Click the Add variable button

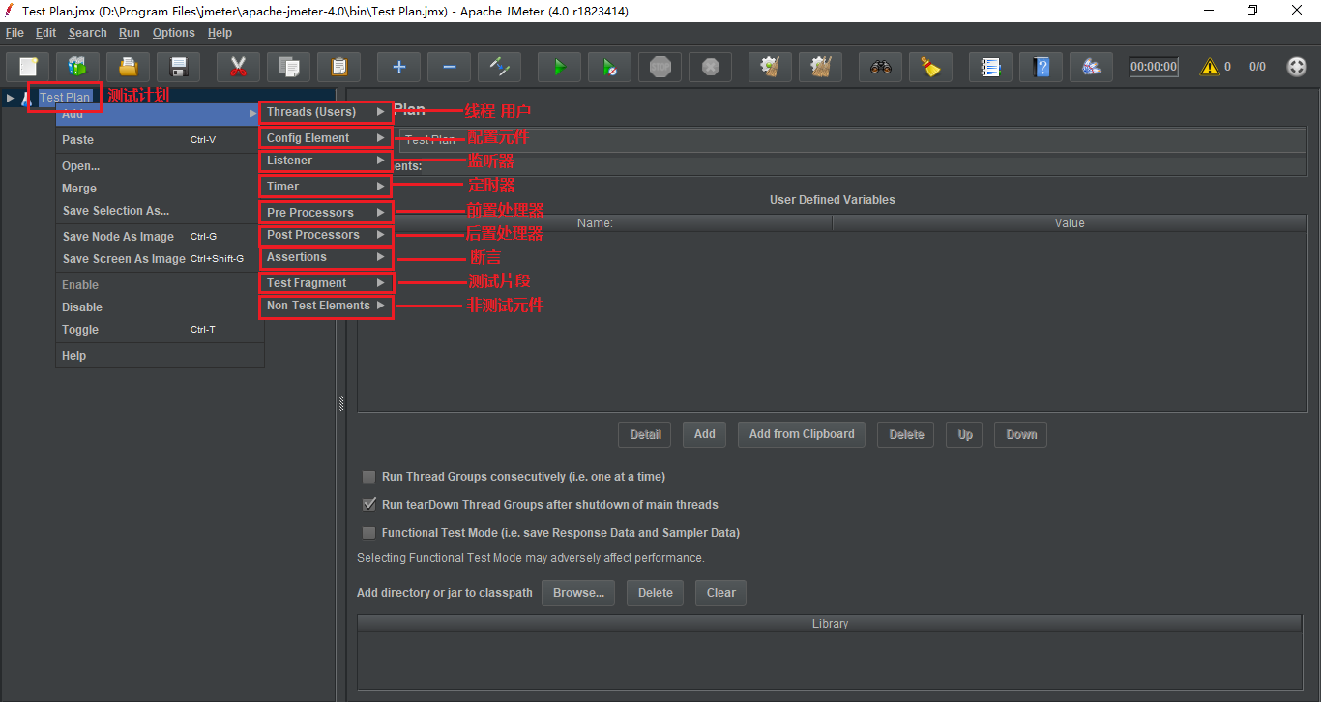[705, 434]
